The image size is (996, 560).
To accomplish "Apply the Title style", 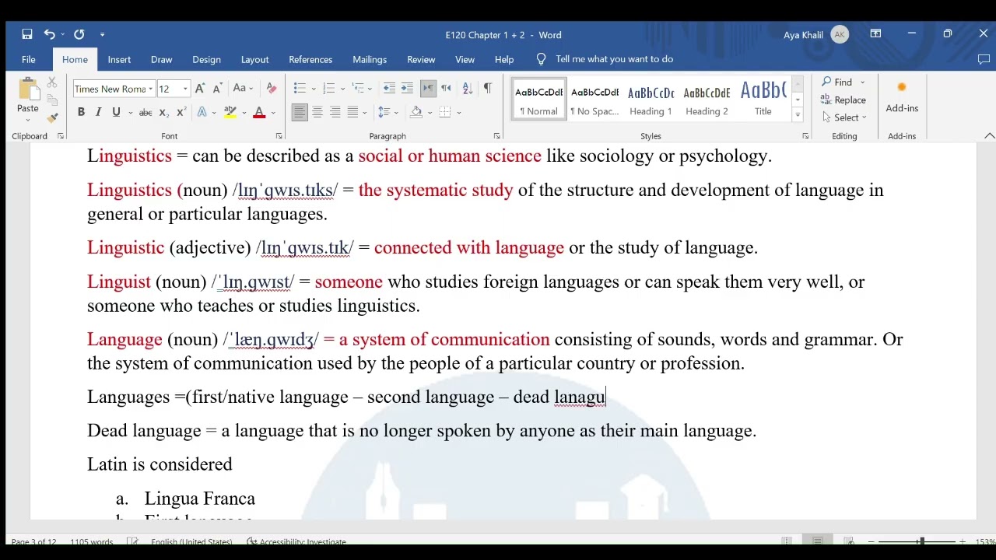I will tap(763, 100).
